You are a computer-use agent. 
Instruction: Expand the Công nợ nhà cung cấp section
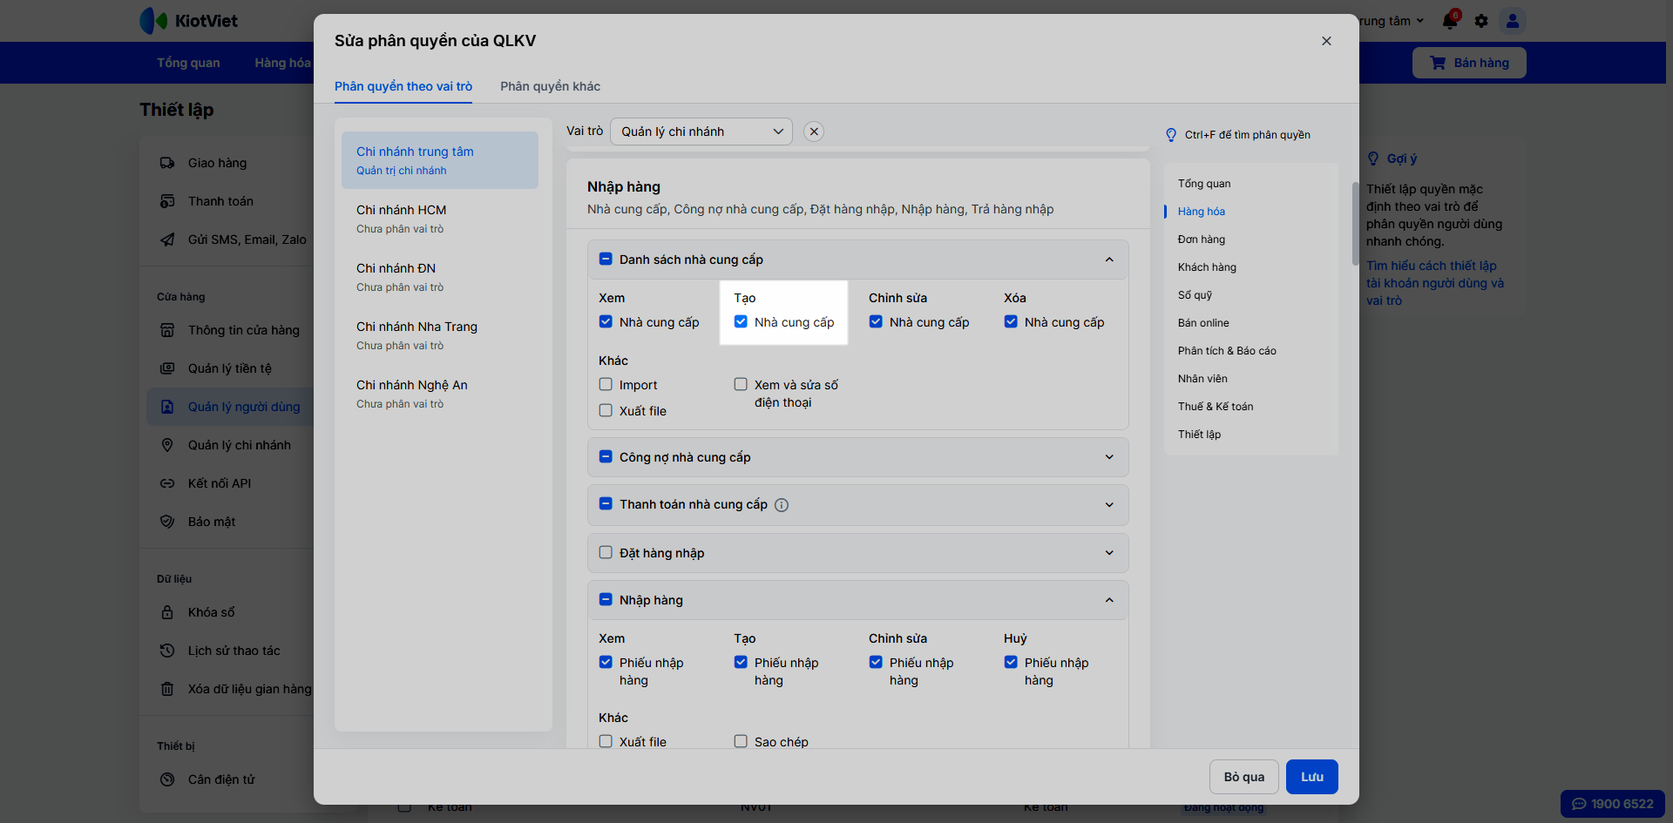1109,457
